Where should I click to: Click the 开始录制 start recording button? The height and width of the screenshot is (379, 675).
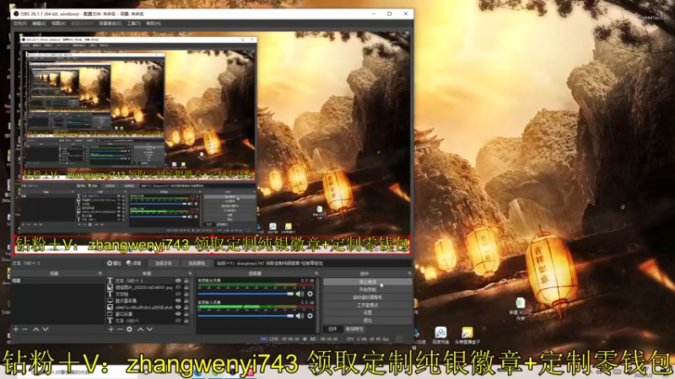[x=367, y=290]
